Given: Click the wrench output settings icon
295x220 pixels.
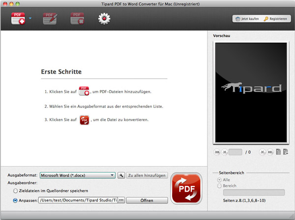Looking at the screenshot, I should coord(121,175).
